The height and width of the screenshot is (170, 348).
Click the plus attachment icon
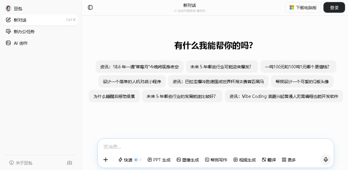(x=106, y=160)
